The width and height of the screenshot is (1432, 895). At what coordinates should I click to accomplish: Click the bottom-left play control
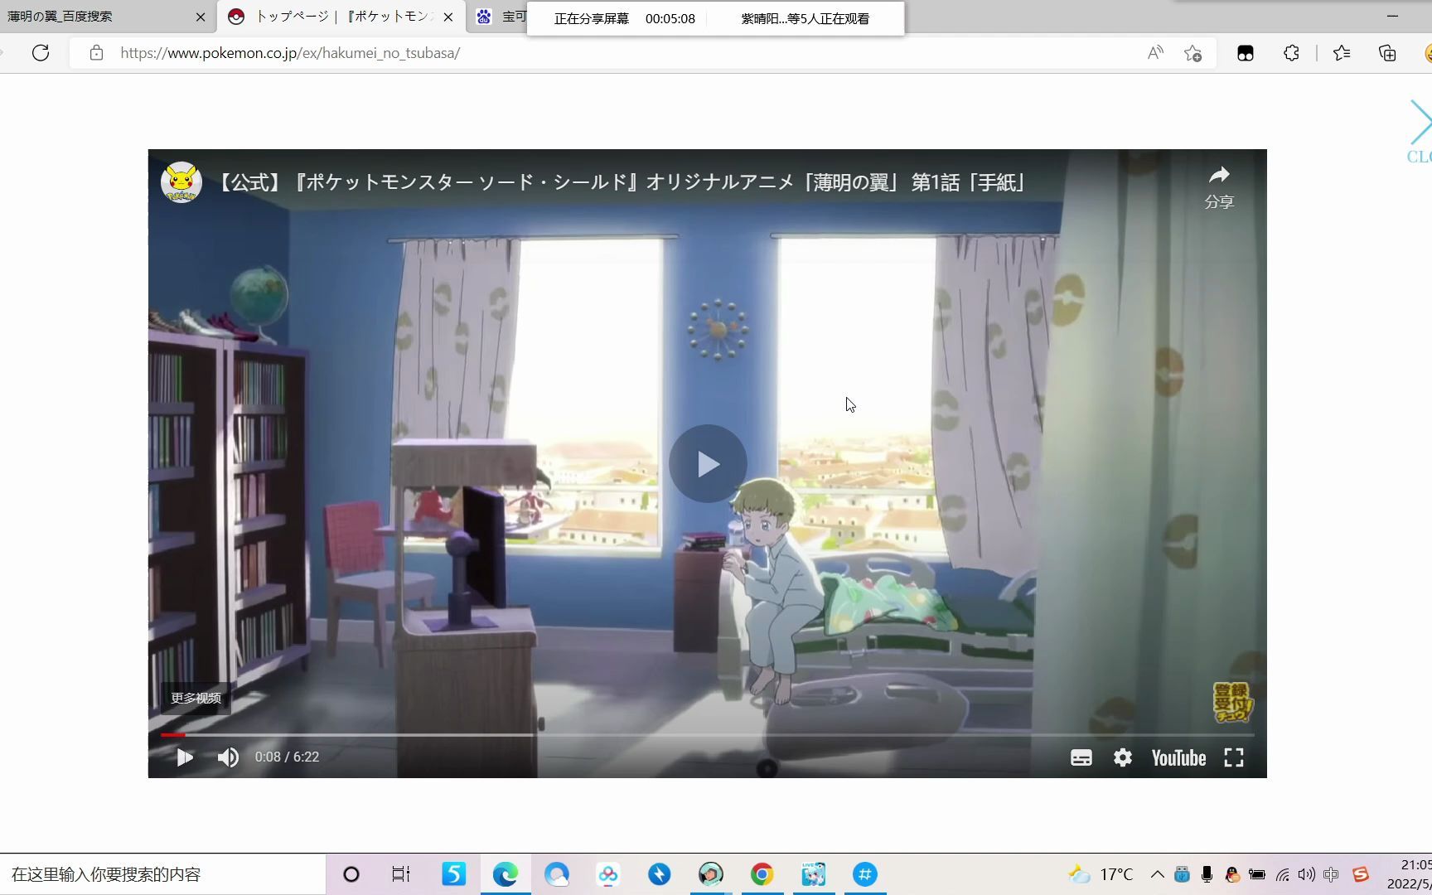[184, 757]
